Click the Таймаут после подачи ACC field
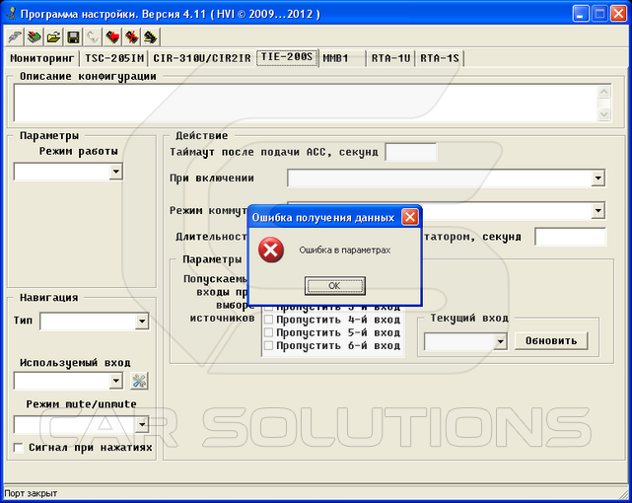Screen dimensions: 632x503 (411, 152)
